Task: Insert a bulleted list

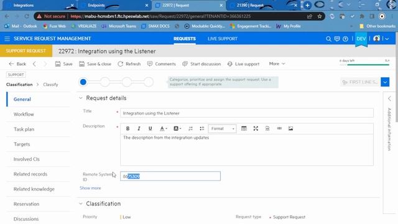Action: (x=201, y=129)
